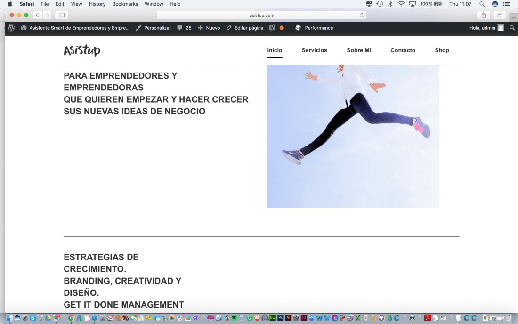Image resolution: width=518 pixels, height=324 pixels.
Task: Go back in Safari history
Action: [x=37, y=15]
